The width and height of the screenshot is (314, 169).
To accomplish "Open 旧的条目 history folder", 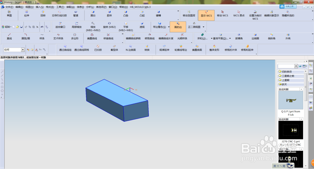I will [291, 72].
